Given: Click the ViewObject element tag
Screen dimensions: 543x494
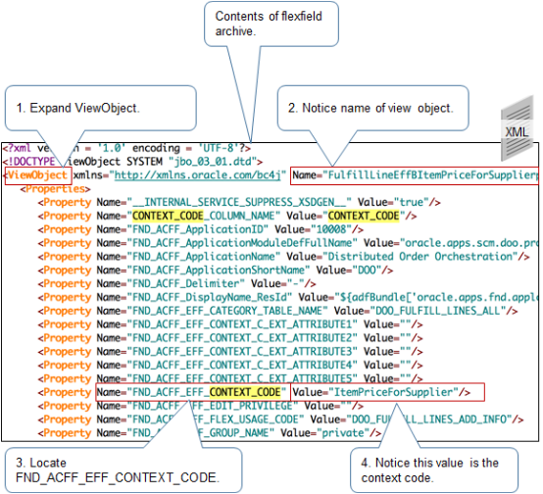Looking at the screenshot, I should (38, 175).
